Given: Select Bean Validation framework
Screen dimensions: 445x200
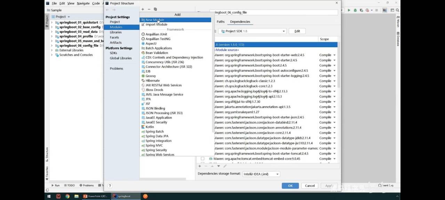Looking at the screenshot, I should (x=175, y=53).
